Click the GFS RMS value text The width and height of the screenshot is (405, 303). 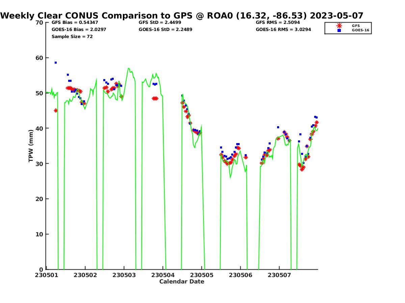[278, 23]
